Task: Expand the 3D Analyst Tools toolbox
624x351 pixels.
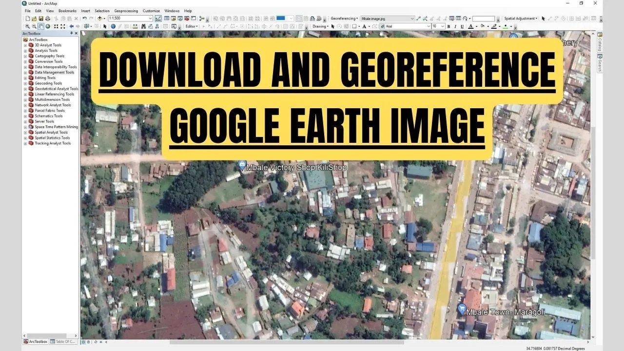Action: coord(25,45)
